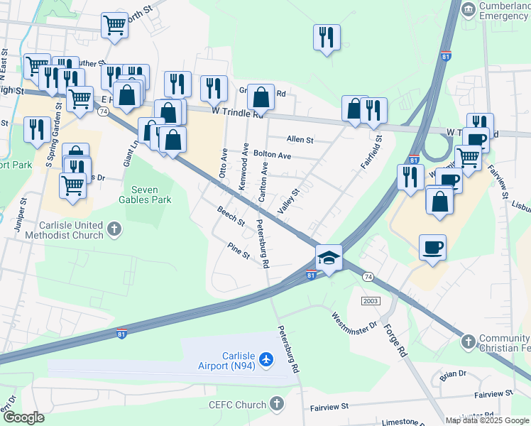Open the coffee cup marker near Forge Rd

[x=432, y=248]
